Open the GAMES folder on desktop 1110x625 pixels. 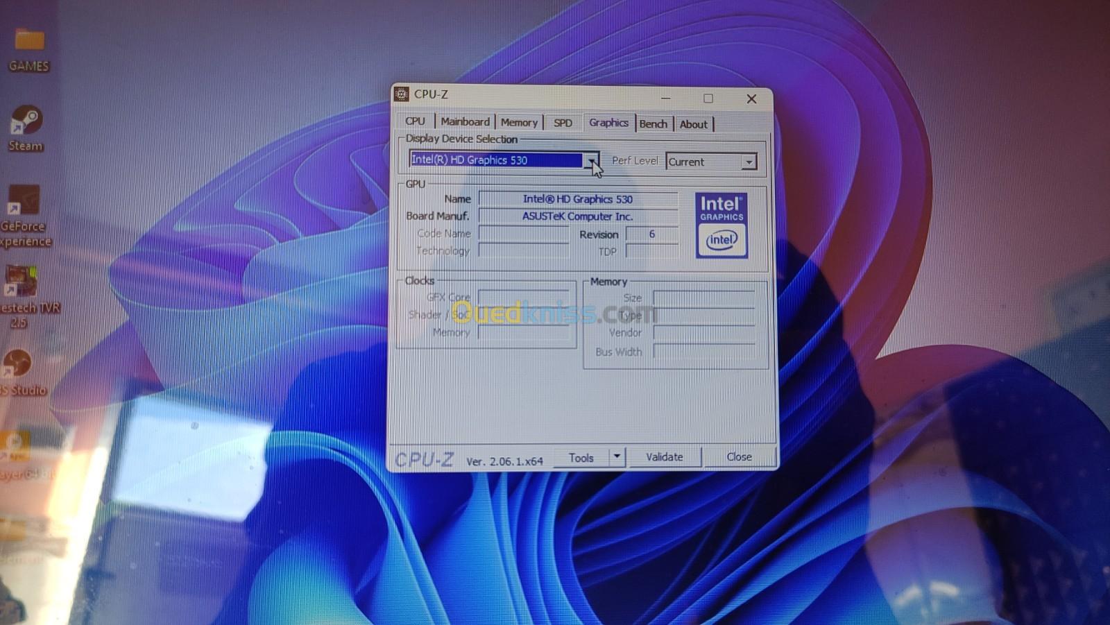tap(28, 49)
